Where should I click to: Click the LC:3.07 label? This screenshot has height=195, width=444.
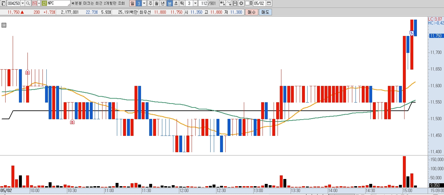click(x=436, y=19)
